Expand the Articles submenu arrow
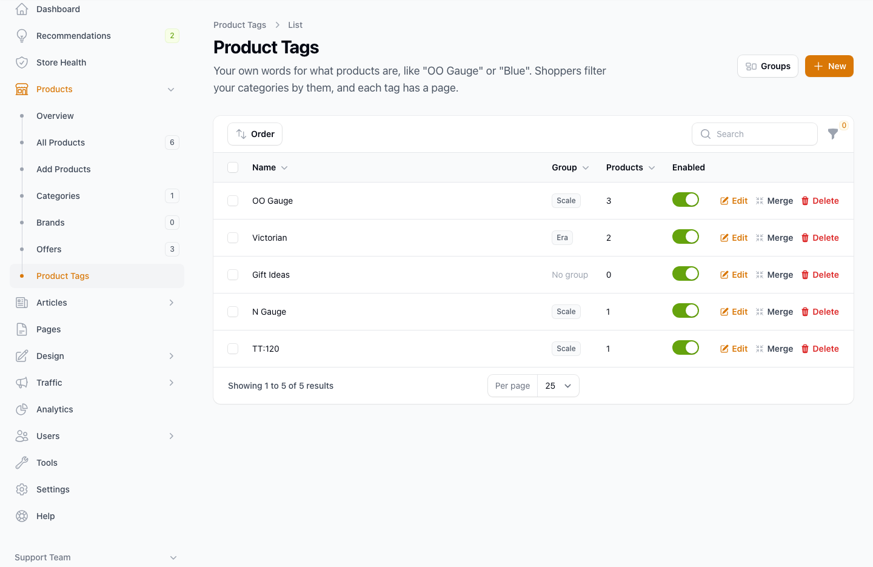Image resolution: width=873 pixels, height=567 pixels. (x=172, y=303)
